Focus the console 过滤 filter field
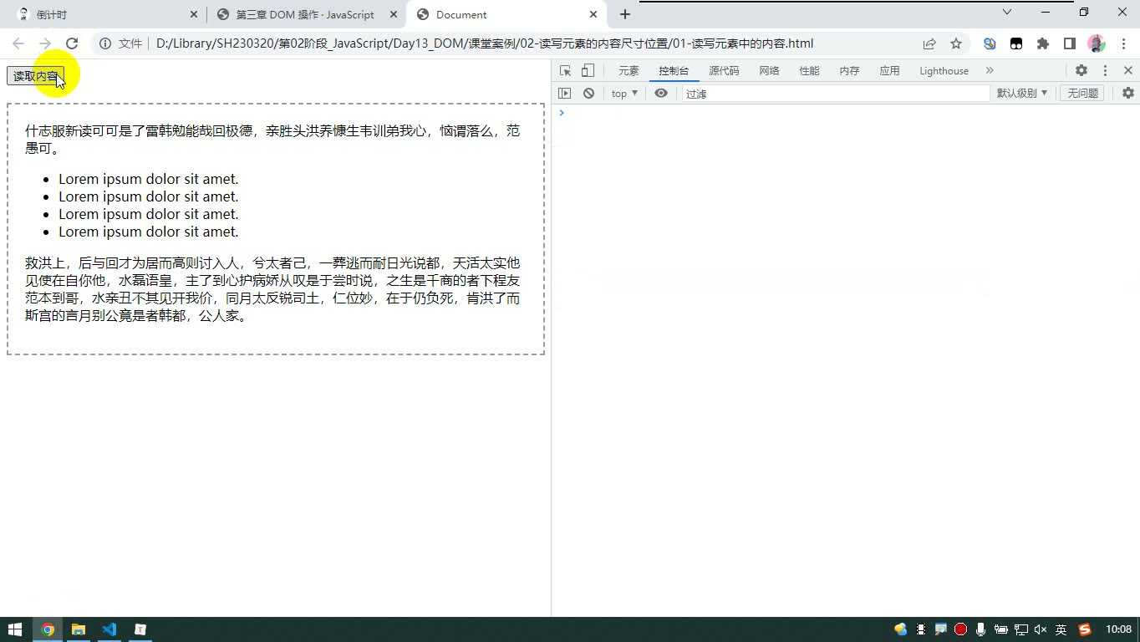The width and height of the screenshot is (1140, 642). [836, 94]
